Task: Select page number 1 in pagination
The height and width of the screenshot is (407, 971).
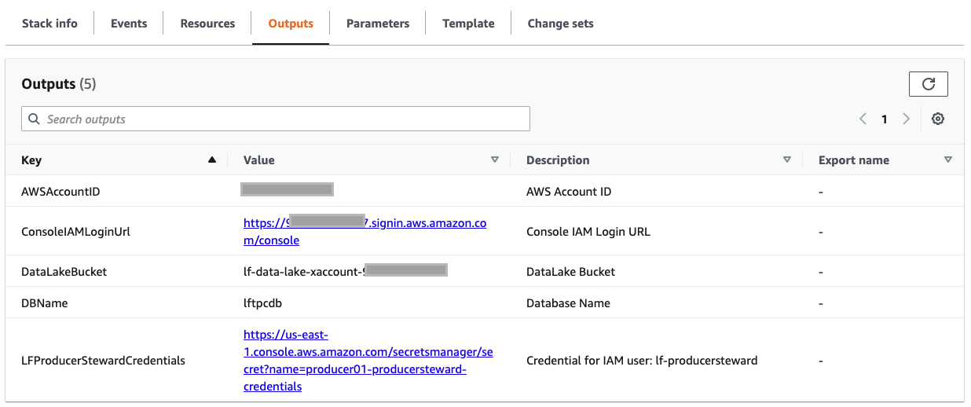Action: coord(884,119)
